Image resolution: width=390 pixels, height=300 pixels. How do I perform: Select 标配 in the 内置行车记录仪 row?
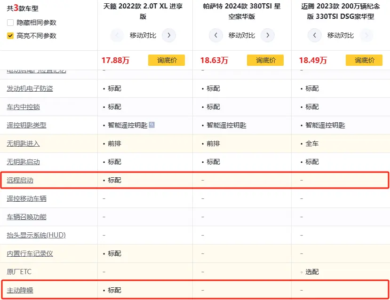click(114, 253)
